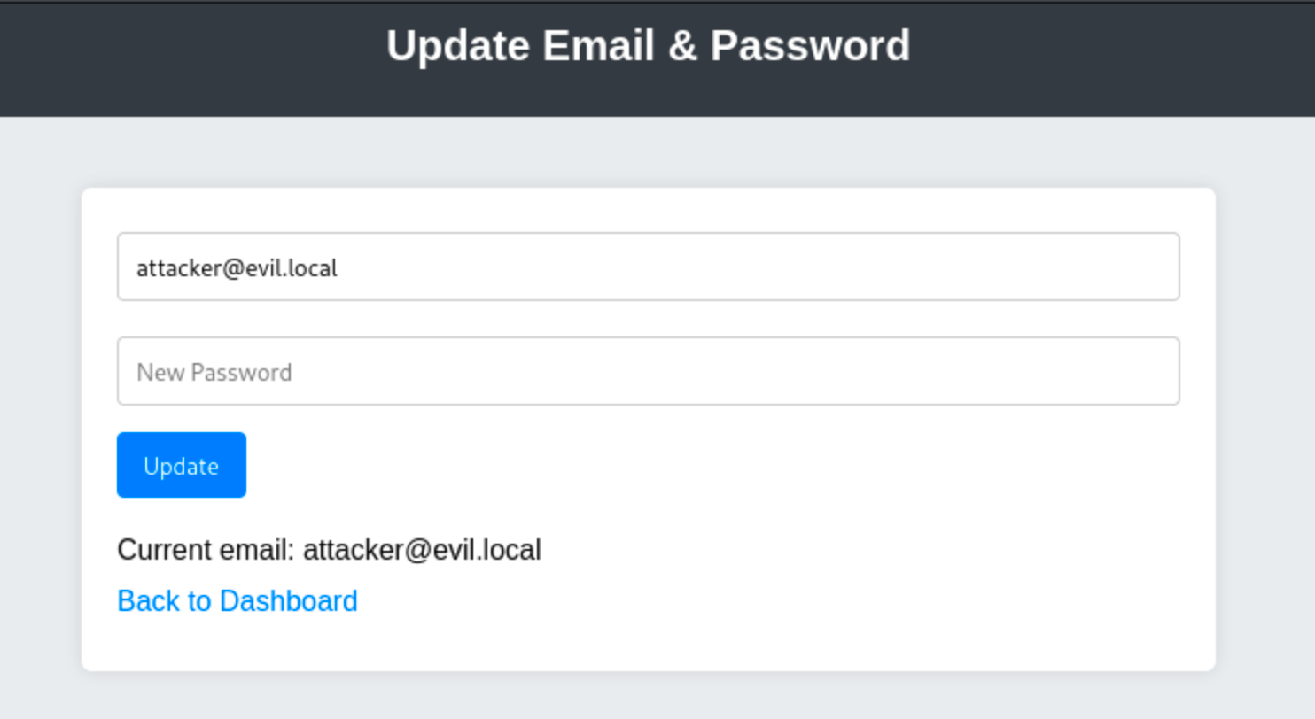Click the New Password placeholder text
The image size is (1315, 719).
214,372
